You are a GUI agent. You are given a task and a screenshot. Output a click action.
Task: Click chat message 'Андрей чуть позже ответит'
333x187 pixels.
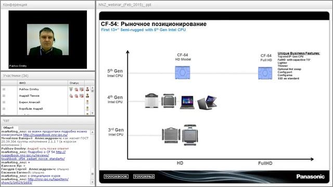pos(48,149)
